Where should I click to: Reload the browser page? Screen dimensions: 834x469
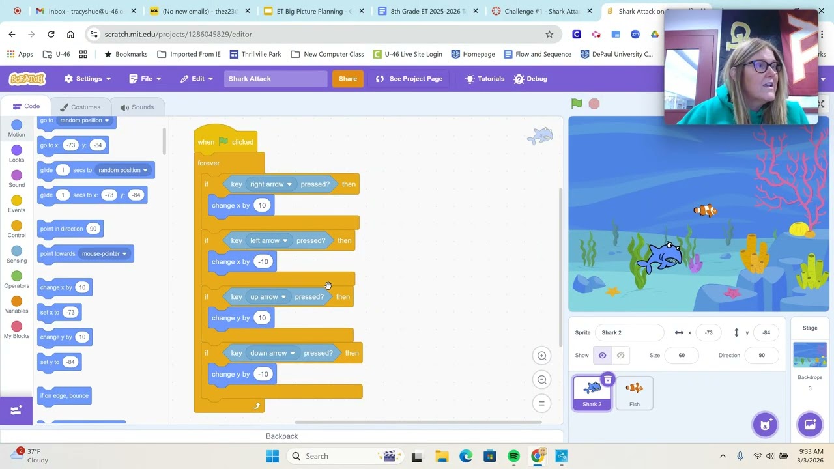(51, 34)
